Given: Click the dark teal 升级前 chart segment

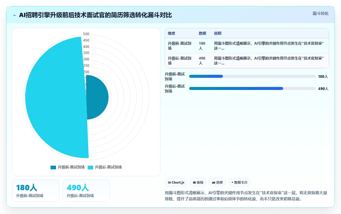Looking at the screenshot, I should point(97,97).
